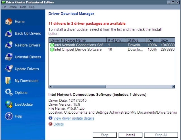This screenshot has height=140, width=181.
Task: Open the Action menu
Action: [x=13, y=7]
